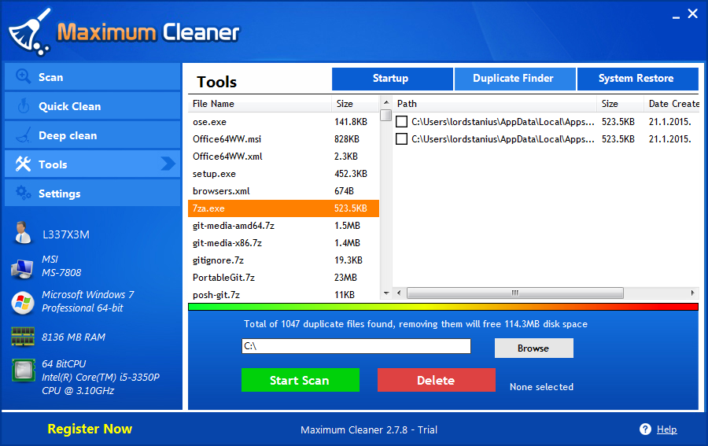The width and height of the screenshot is (708, 446).
Task: Select the highlighted 7za.exe row
Action: 283,208
